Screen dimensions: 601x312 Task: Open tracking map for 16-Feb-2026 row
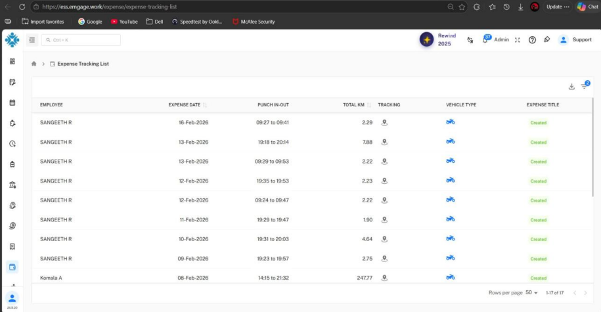coord(384,123)
